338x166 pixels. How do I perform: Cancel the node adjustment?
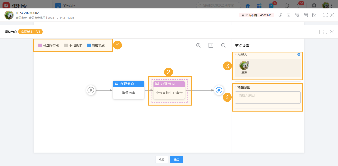[161, 160]
